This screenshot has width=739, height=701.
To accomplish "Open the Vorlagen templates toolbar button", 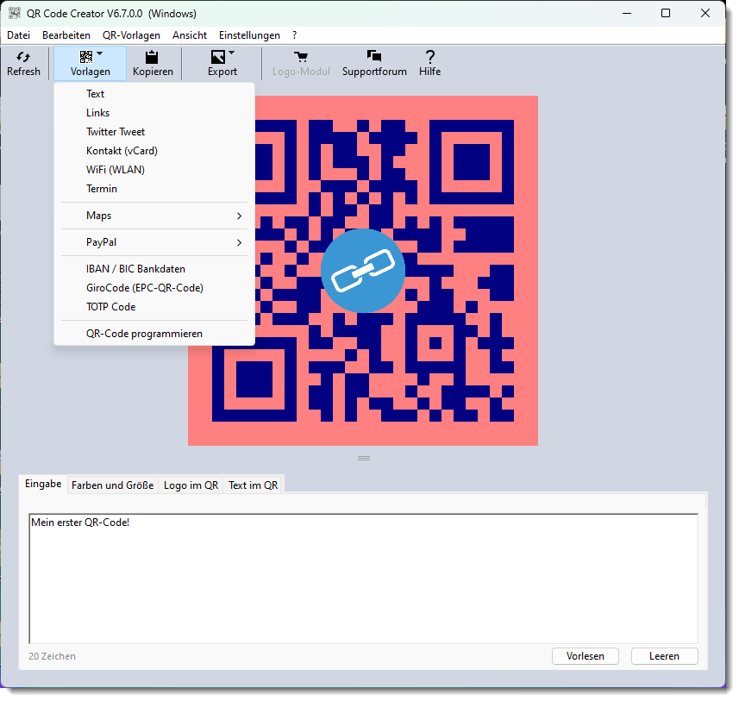I will 90,63.
